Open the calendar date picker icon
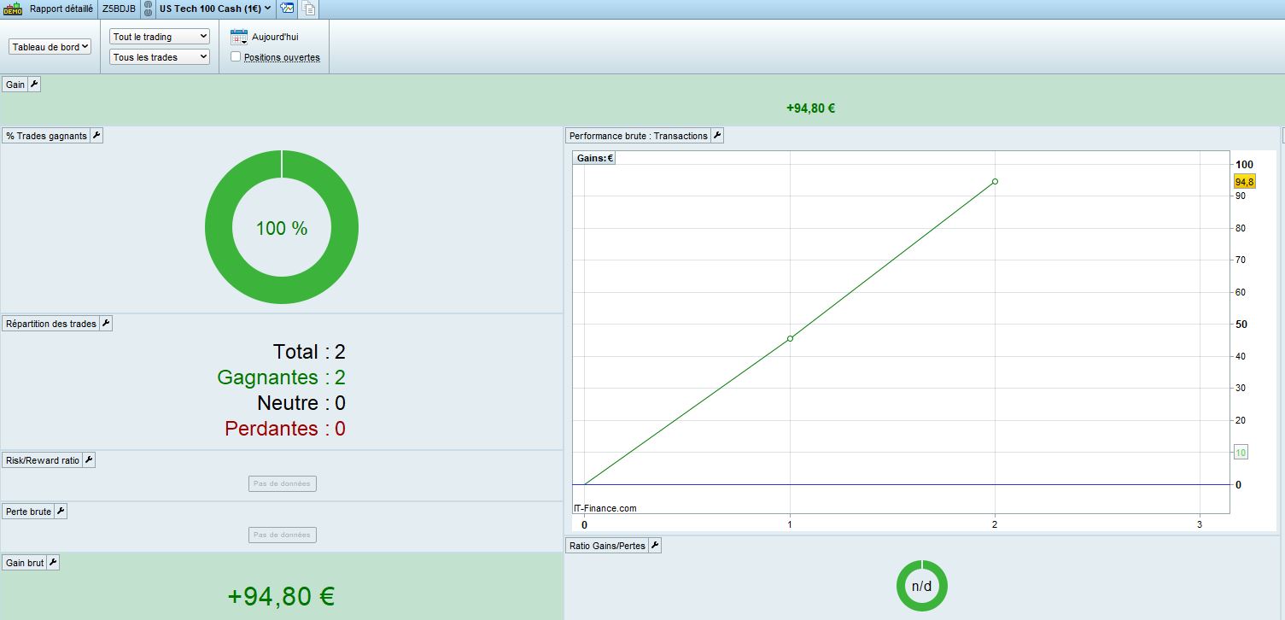 (x=239, y=37)
